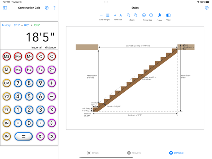Tap the blue negative sign key
The image size is (212, 159).
18,123
